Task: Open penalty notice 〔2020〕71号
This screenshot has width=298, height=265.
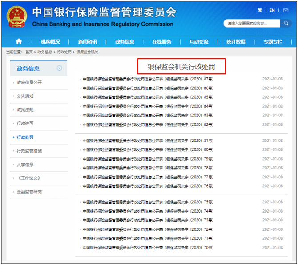Action: click(x=148, y=238)
